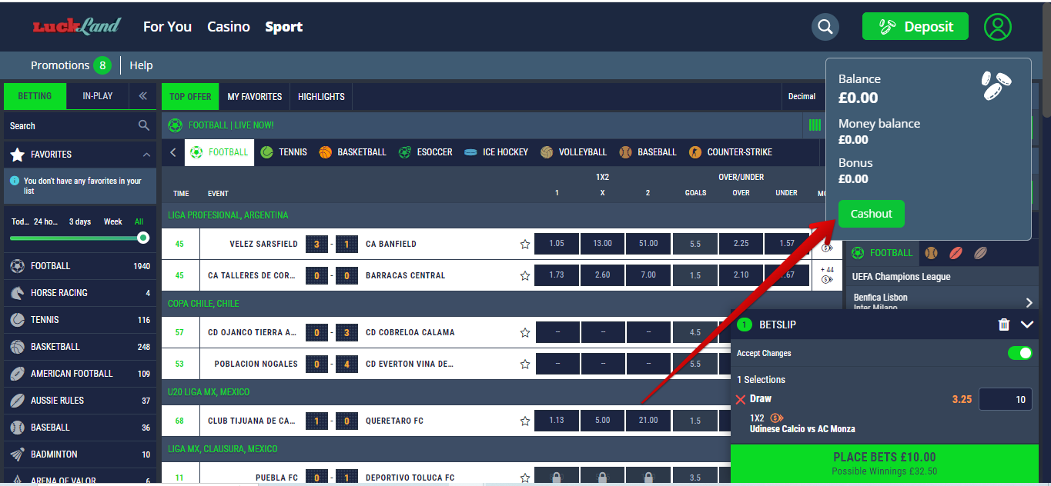This screenshot has width=1051, height=486.
Task: Click PLACE BETS £10.00 button
Action: pos(884,464)
